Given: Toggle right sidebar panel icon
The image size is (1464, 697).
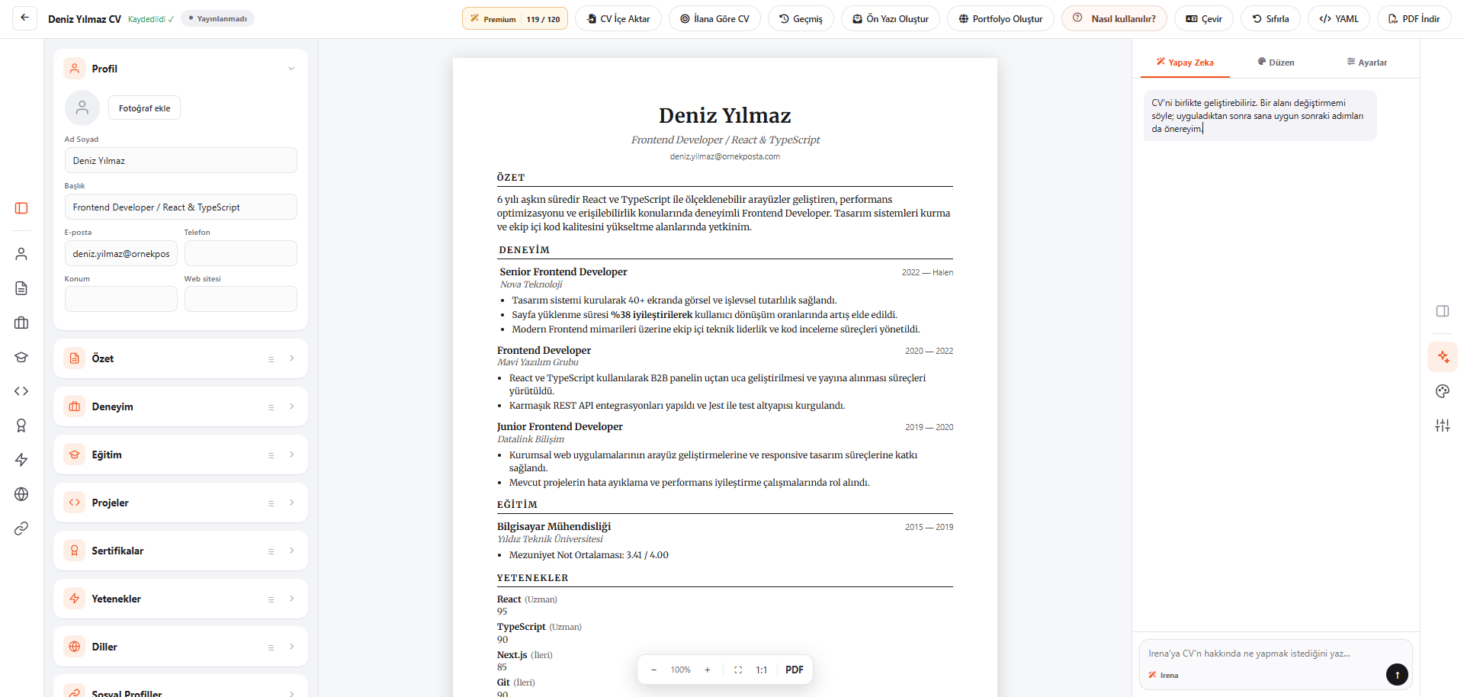Looking at the screenshot, I should tap(1442, 311).
